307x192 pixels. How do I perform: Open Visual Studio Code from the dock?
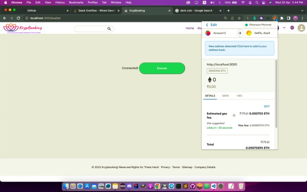tap(214, 186)
